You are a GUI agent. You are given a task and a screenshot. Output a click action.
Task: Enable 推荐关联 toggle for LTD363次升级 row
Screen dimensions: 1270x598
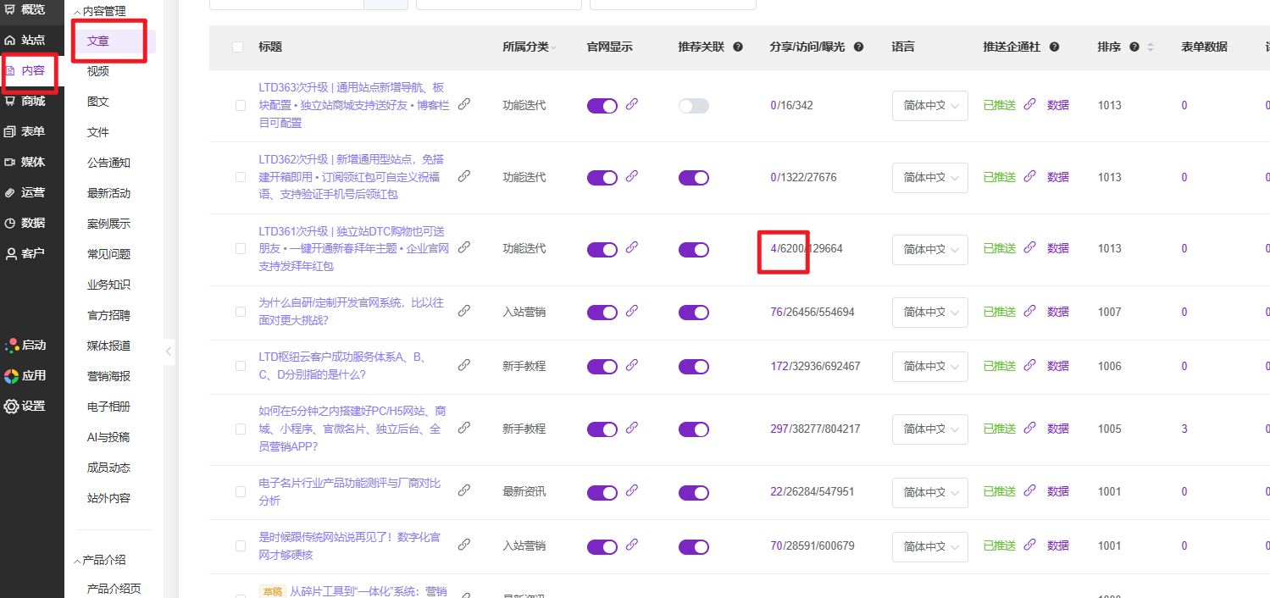pyautogui.click(x=693, y=106)
